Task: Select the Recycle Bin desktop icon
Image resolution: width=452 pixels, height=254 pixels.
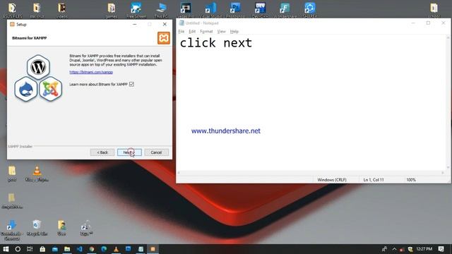Action: coord(37,228)
